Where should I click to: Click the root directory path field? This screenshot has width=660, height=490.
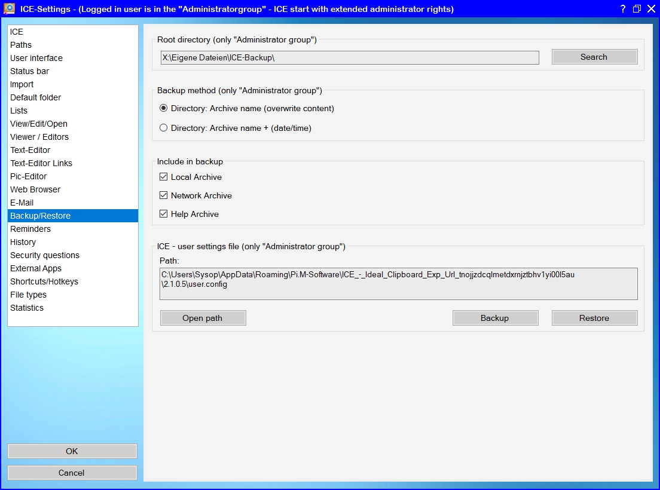[x=349, y=57]
